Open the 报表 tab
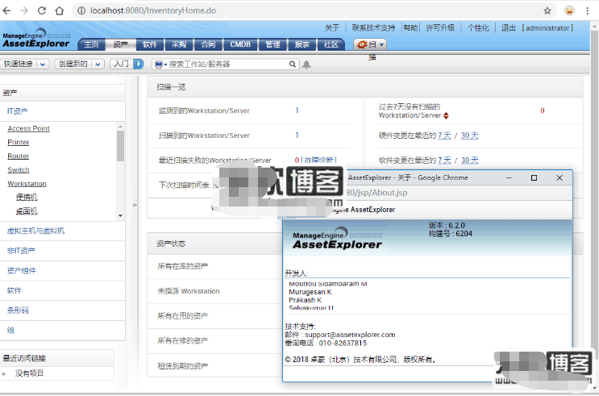The image size is (599, 396). pyautogui.click(x=302, y=44)
